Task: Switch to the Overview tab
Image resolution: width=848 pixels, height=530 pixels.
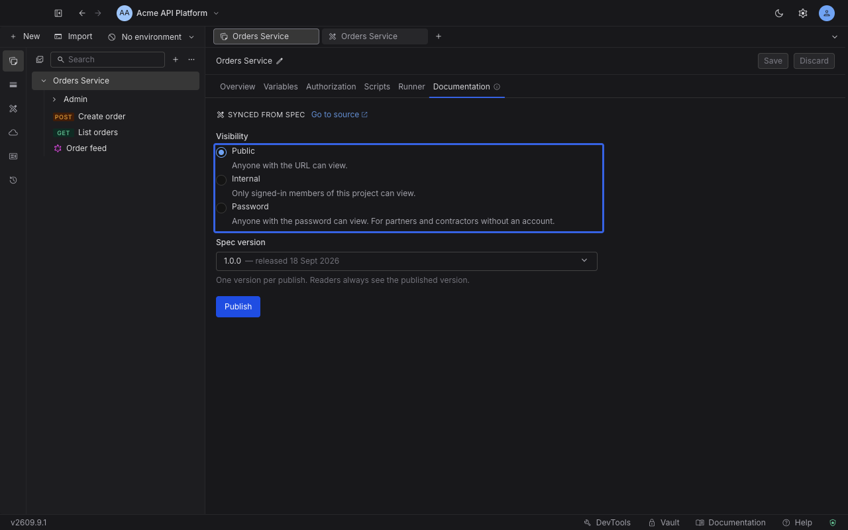Action: (x=237, y=87)
